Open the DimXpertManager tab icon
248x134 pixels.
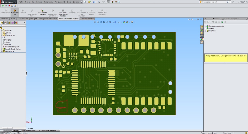[13, 23]
